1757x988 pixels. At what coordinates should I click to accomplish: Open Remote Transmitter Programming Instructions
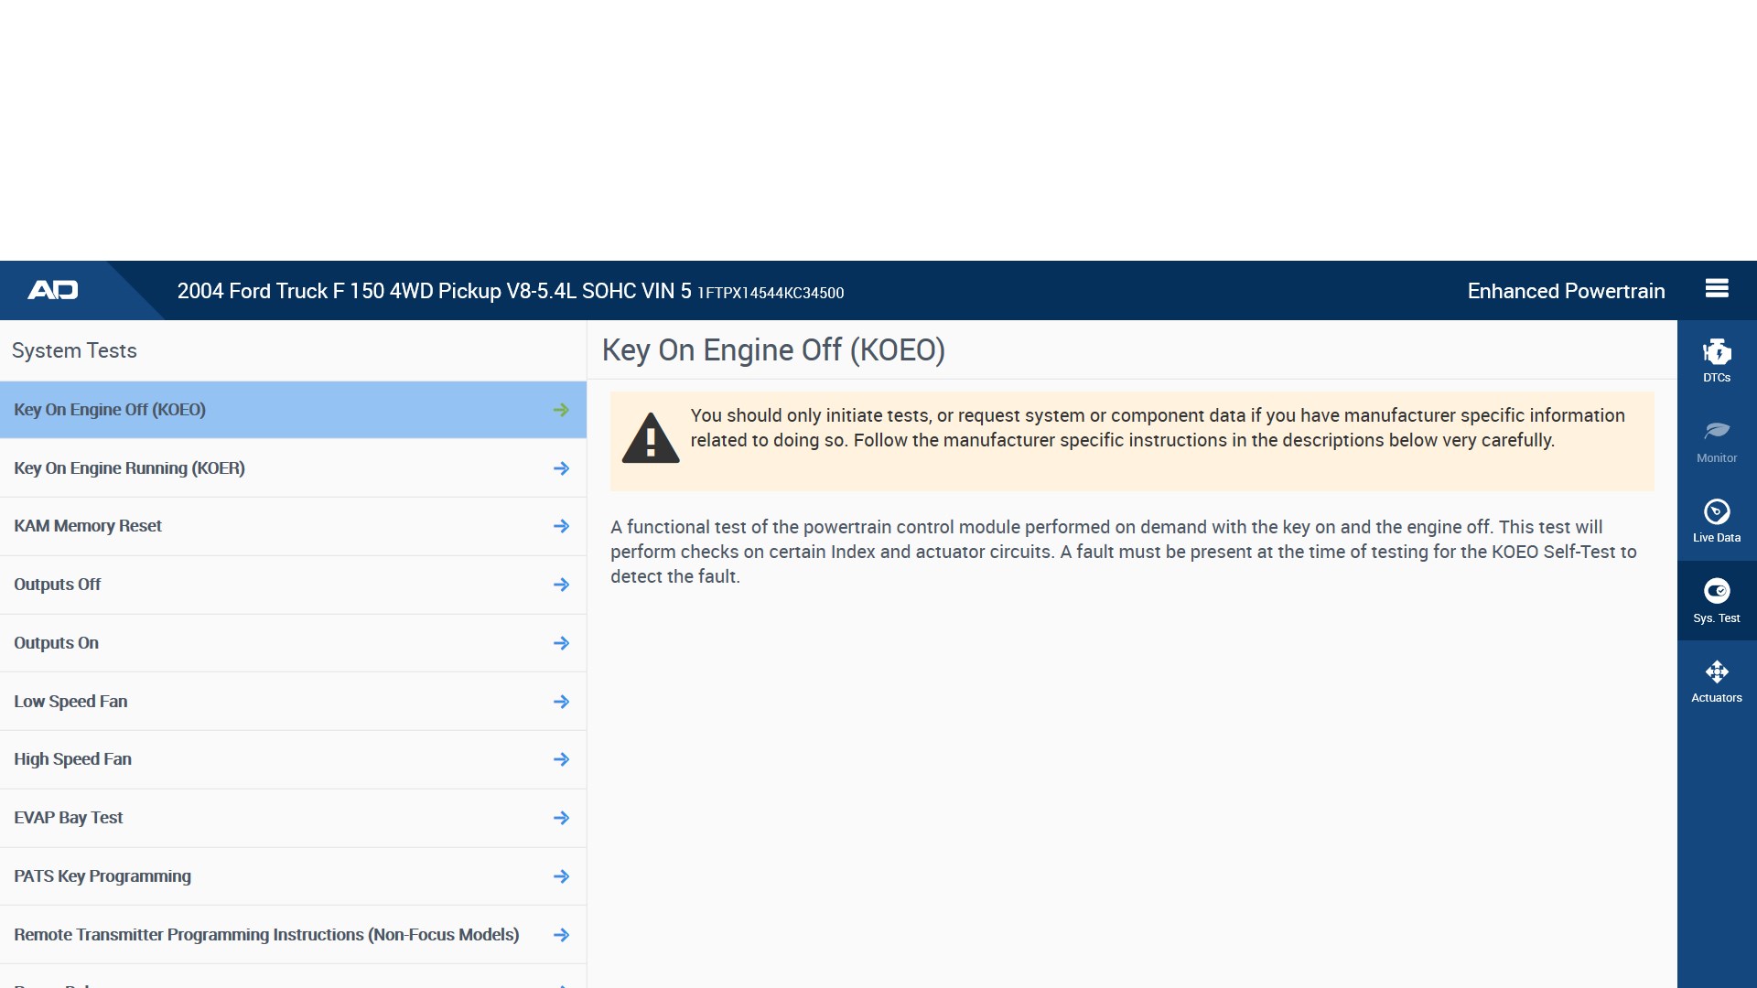pyautogui.click(x=265, y=934)
